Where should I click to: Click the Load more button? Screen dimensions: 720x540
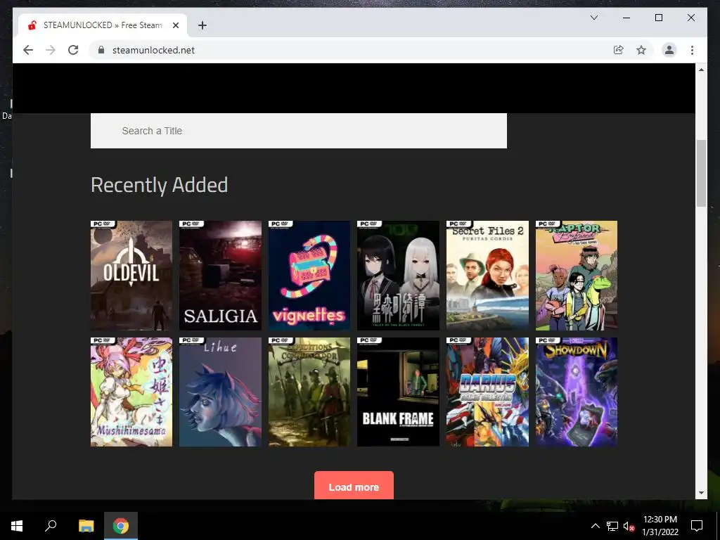coord(354,486)
